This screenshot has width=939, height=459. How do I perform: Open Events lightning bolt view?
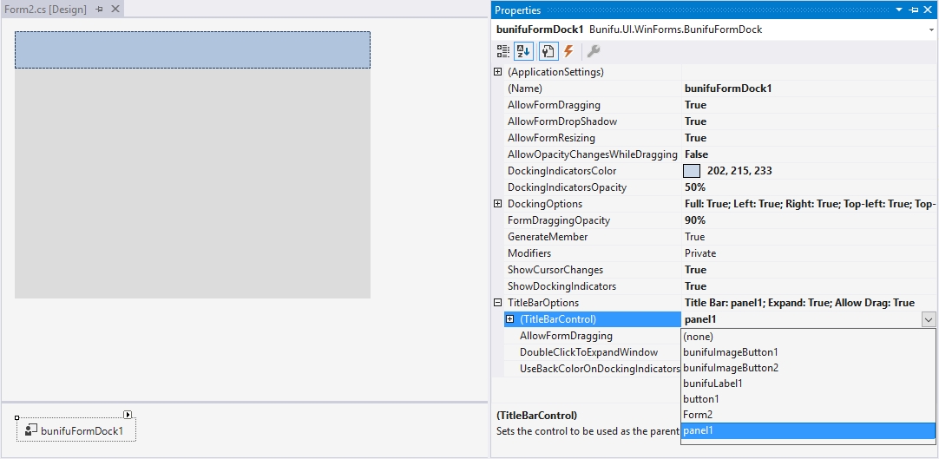568,52
